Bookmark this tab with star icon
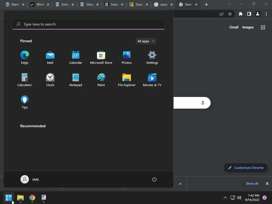 click(230, 14)
